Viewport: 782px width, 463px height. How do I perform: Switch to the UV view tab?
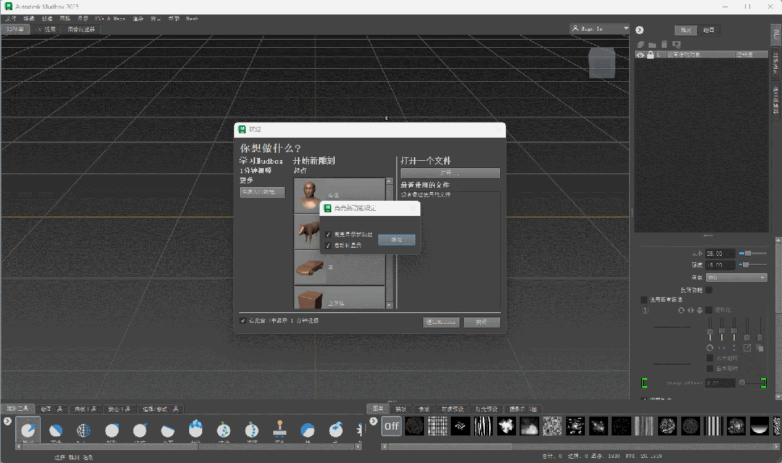47,30
